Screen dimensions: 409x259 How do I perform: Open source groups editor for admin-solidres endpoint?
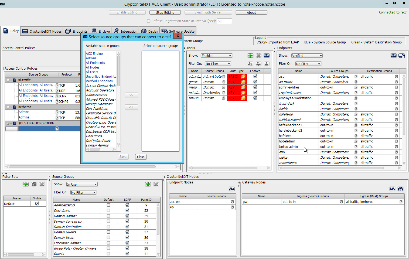point(356,87)
